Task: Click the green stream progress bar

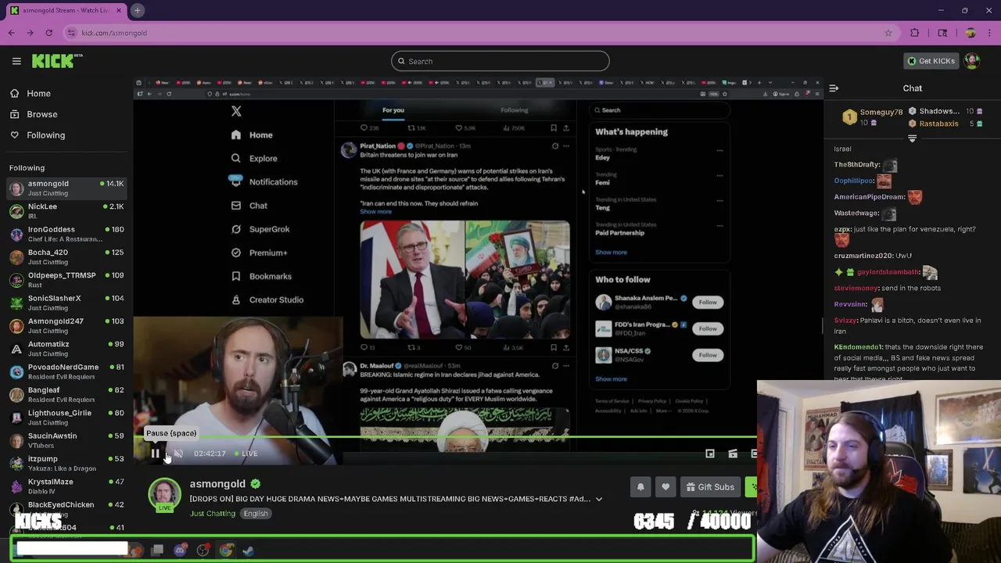Action: click(445, 438)
